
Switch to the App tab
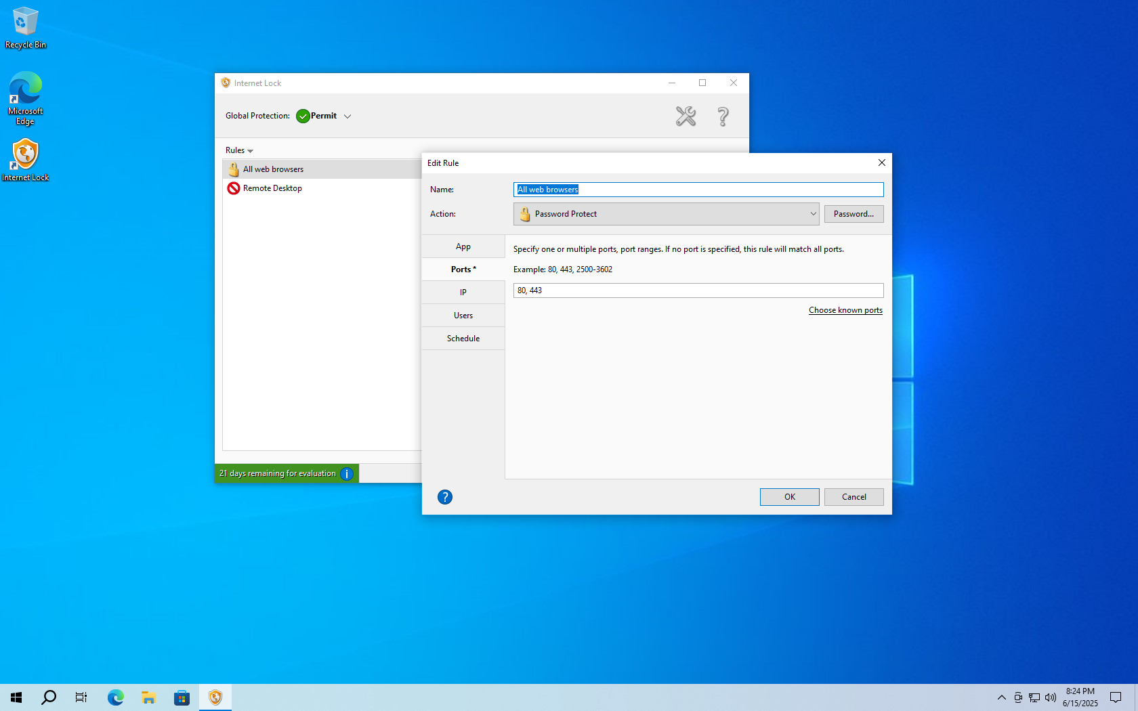pyautogui.click(x=463, y=246)
